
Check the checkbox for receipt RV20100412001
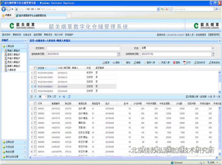point(35,77)
